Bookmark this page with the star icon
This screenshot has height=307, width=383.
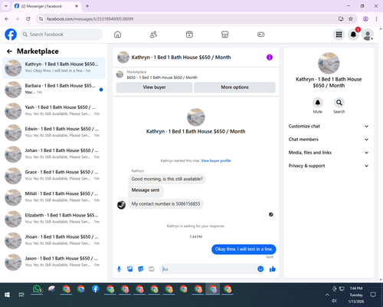pyautogui.click(x=351, y=19)
